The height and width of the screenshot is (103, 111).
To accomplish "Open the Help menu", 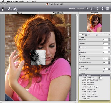I will click(x=34, y=1).
